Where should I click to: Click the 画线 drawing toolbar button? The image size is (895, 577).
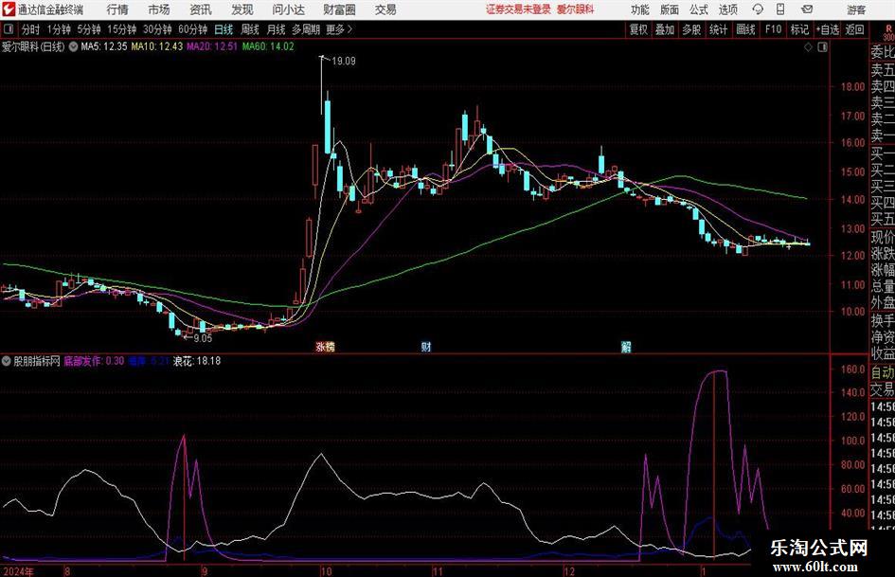pyautogui.click(x=746, y=29)
